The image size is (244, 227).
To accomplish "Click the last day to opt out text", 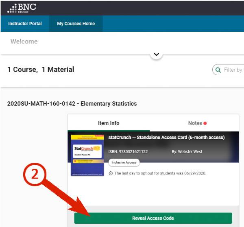I will (x=160, y=173).
